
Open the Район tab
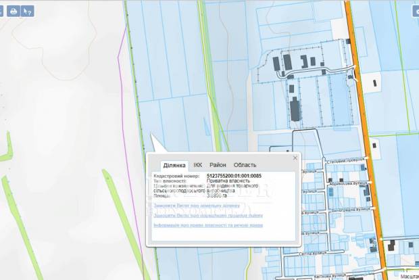point(218,165)
